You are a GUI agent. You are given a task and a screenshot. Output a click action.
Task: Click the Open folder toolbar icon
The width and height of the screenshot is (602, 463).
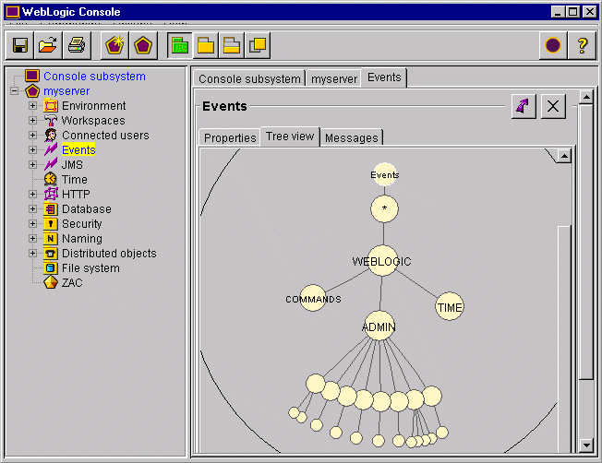coord(48,45)
